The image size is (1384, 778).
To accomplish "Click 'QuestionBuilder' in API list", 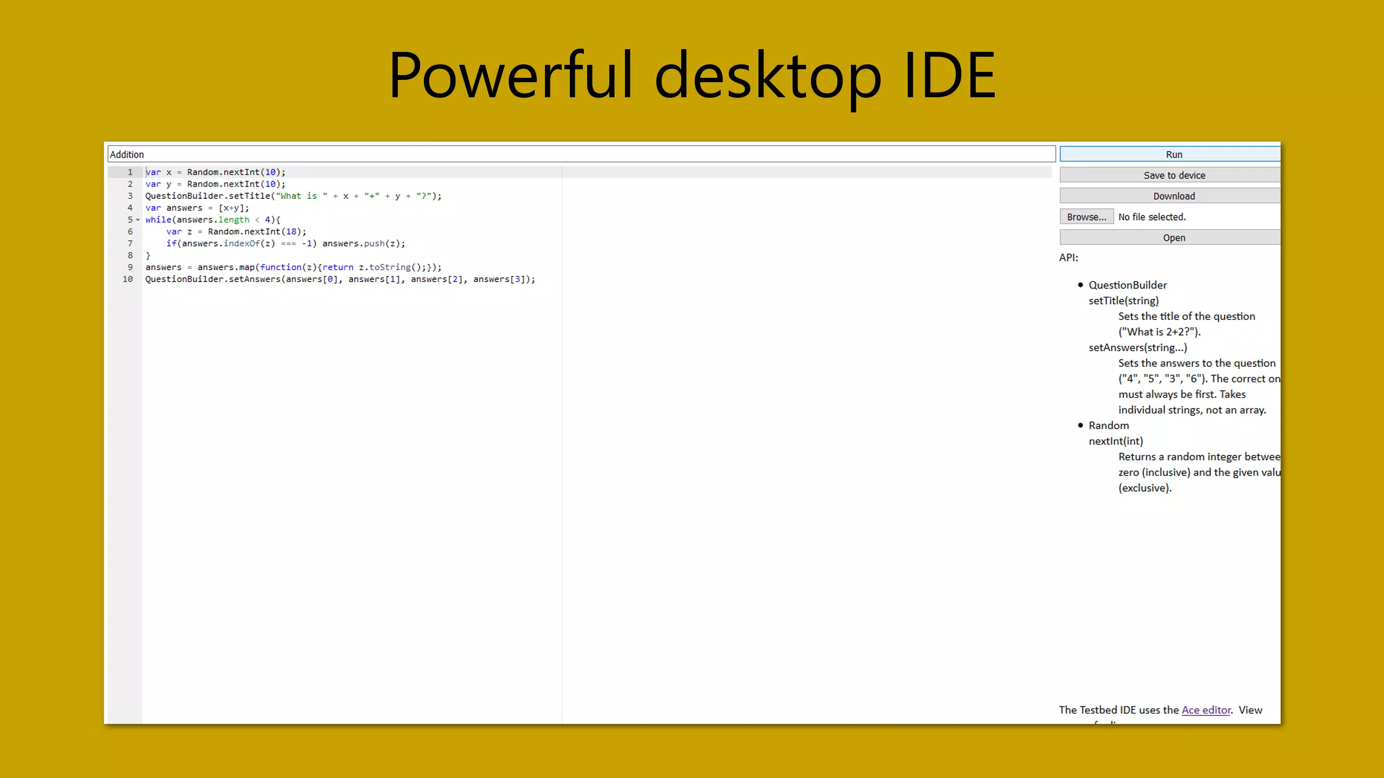I will pos(1128,285).
